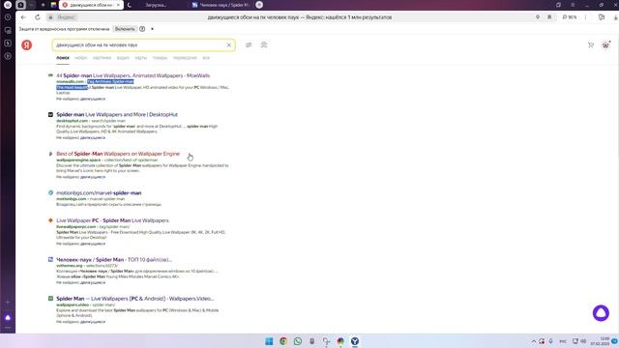
Task: Open the Windows Start button in taskbar
Action: click(x=269, y=341)
